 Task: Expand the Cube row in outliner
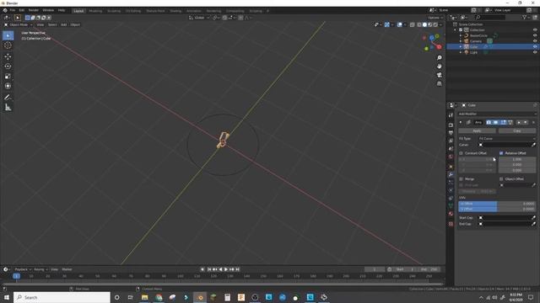(461, 47)
